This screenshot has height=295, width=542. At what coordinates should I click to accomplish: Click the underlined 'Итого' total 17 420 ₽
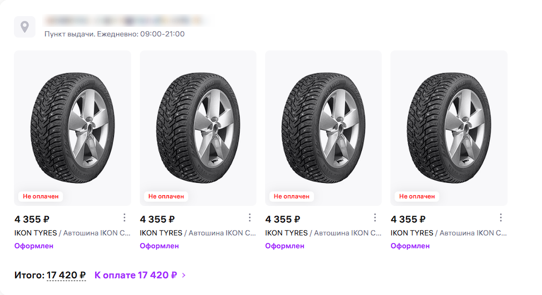[x=66, y=275]
